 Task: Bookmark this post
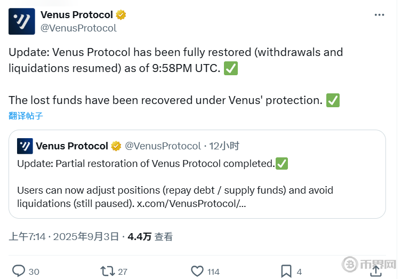pyautogui.click(x=286, y=271)
